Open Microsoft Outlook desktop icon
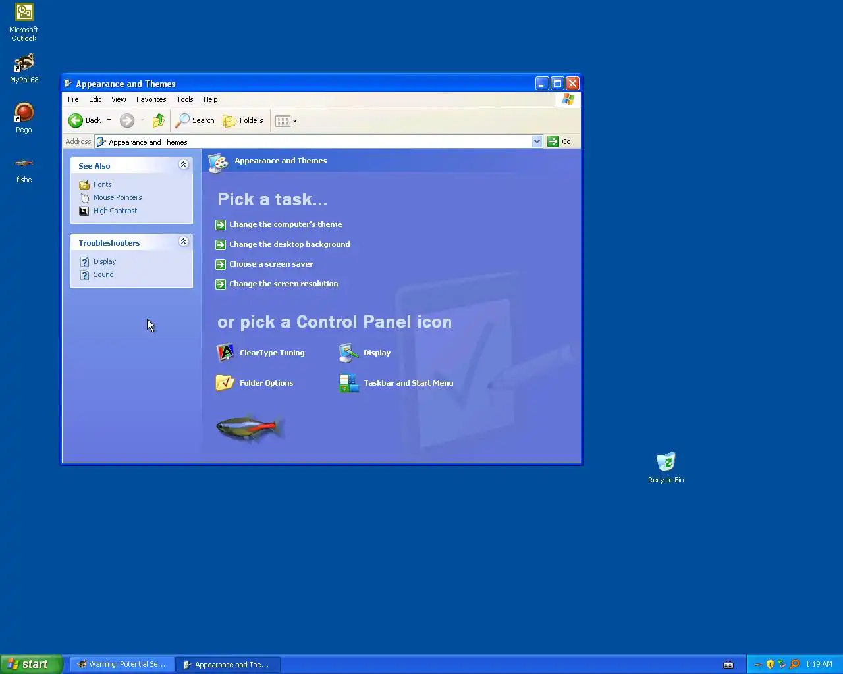843x674 pixels. [24, 23]
